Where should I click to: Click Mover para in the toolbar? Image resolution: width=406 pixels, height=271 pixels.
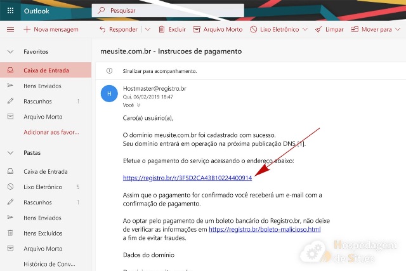tap(371, 29)
